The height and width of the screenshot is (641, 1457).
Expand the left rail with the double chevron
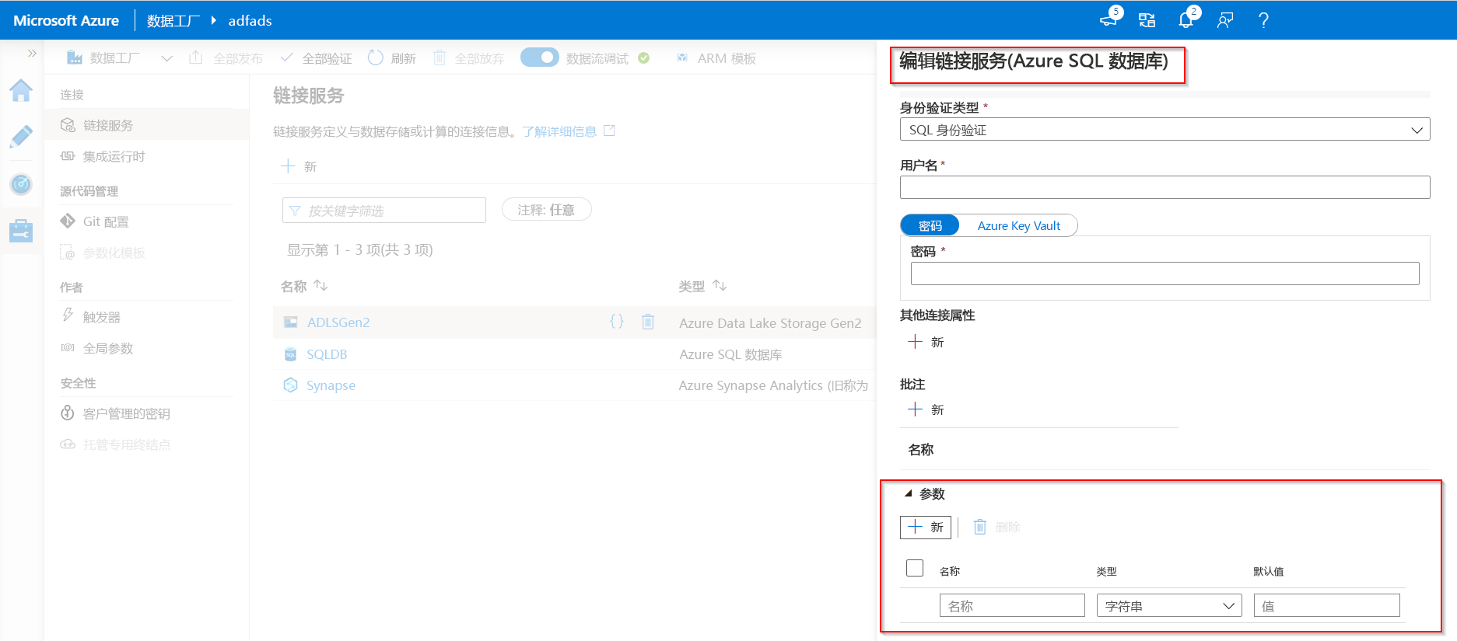32,54
